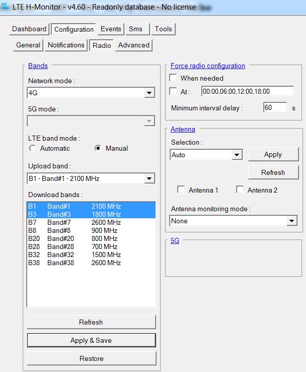Click Refresh button in Antenna group
This screenshot has width=306, height=372.
pos(273,172)
